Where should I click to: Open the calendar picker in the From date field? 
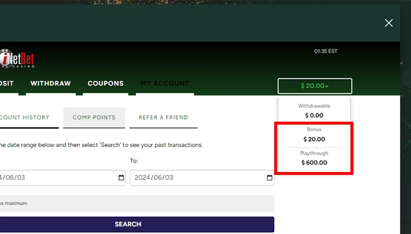[122, 178]
